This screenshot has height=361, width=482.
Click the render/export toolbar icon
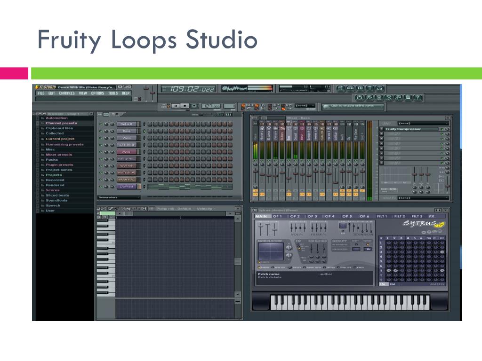point(379,98)
